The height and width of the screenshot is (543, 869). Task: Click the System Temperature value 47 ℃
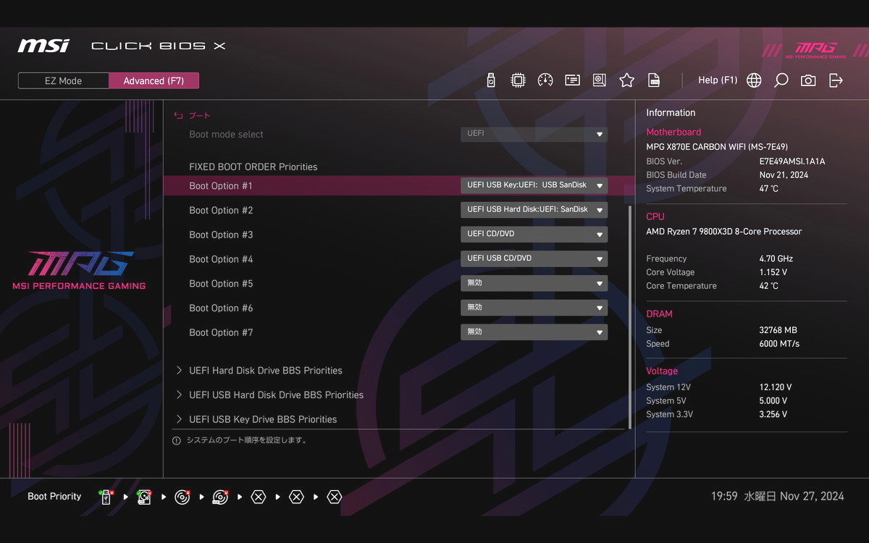pyautogui.click(x=769, y=189)
